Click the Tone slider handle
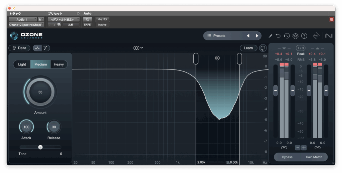This screenshot has width=342, height=173. click(40, 147)
